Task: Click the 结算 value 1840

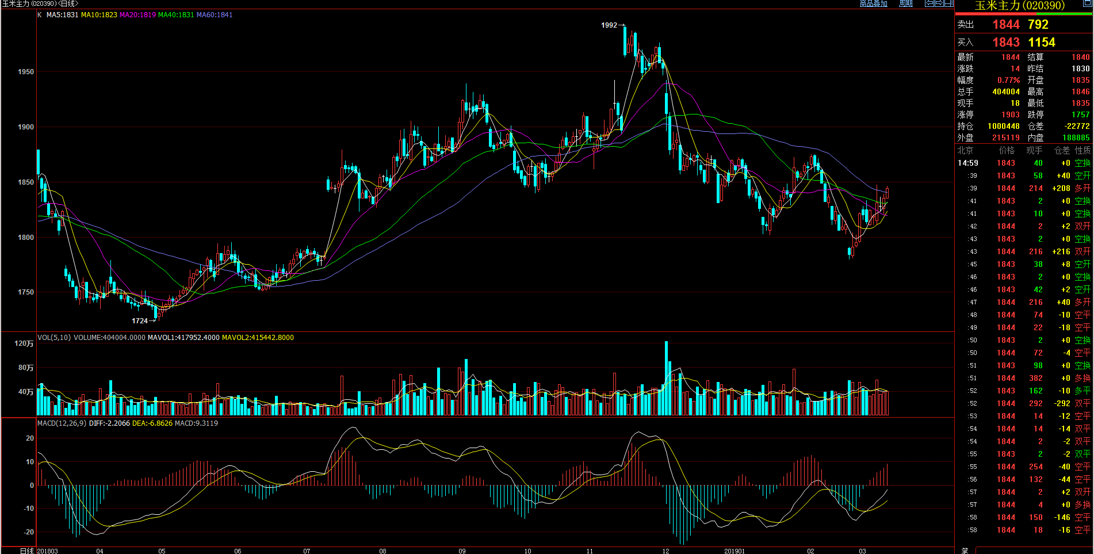Action: tap(1081, 57)
